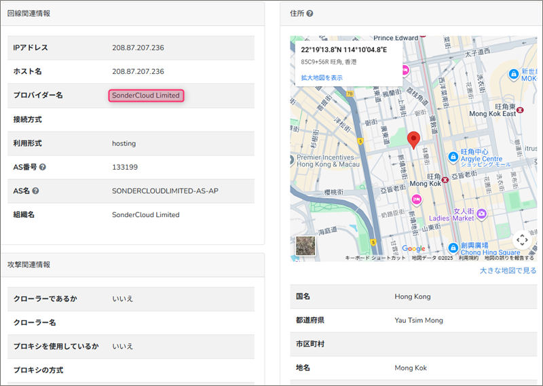
Task: Click the highlighted SonderCloud Limited provider name
Action: (146, 96)
